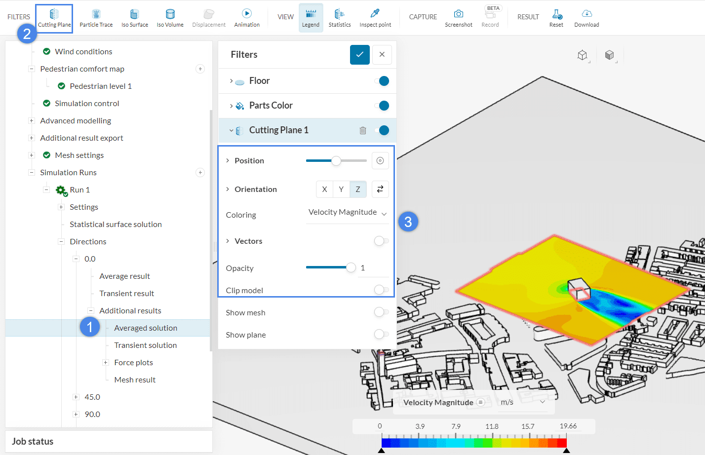Take a Screenshot capture
This screenshot has height=455, width=705.
(458, 18)
